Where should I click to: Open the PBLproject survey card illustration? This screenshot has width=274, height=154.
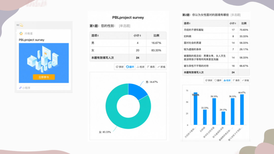(44, 63)
